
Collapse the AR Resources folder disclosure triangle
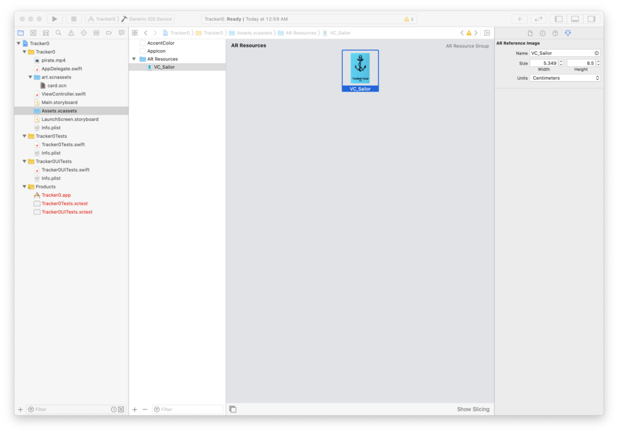pos(134,59)
